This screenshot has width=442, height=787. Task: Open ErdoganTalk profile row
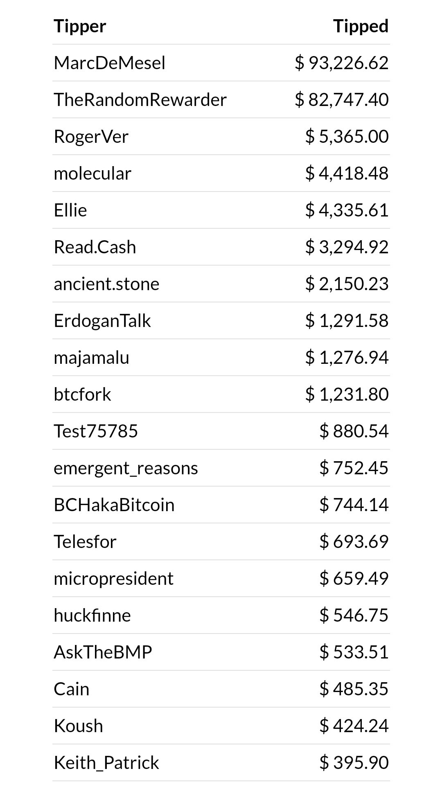pyautogui.click(x=221, y=320)
